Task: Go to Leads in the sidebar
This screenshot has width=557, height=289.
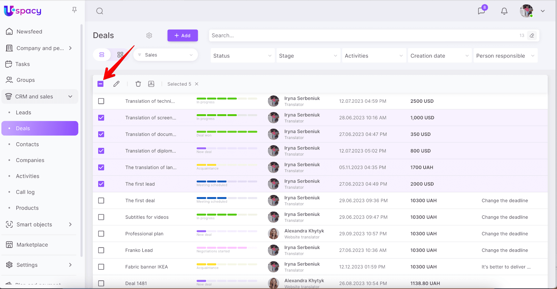Action: 24,112
